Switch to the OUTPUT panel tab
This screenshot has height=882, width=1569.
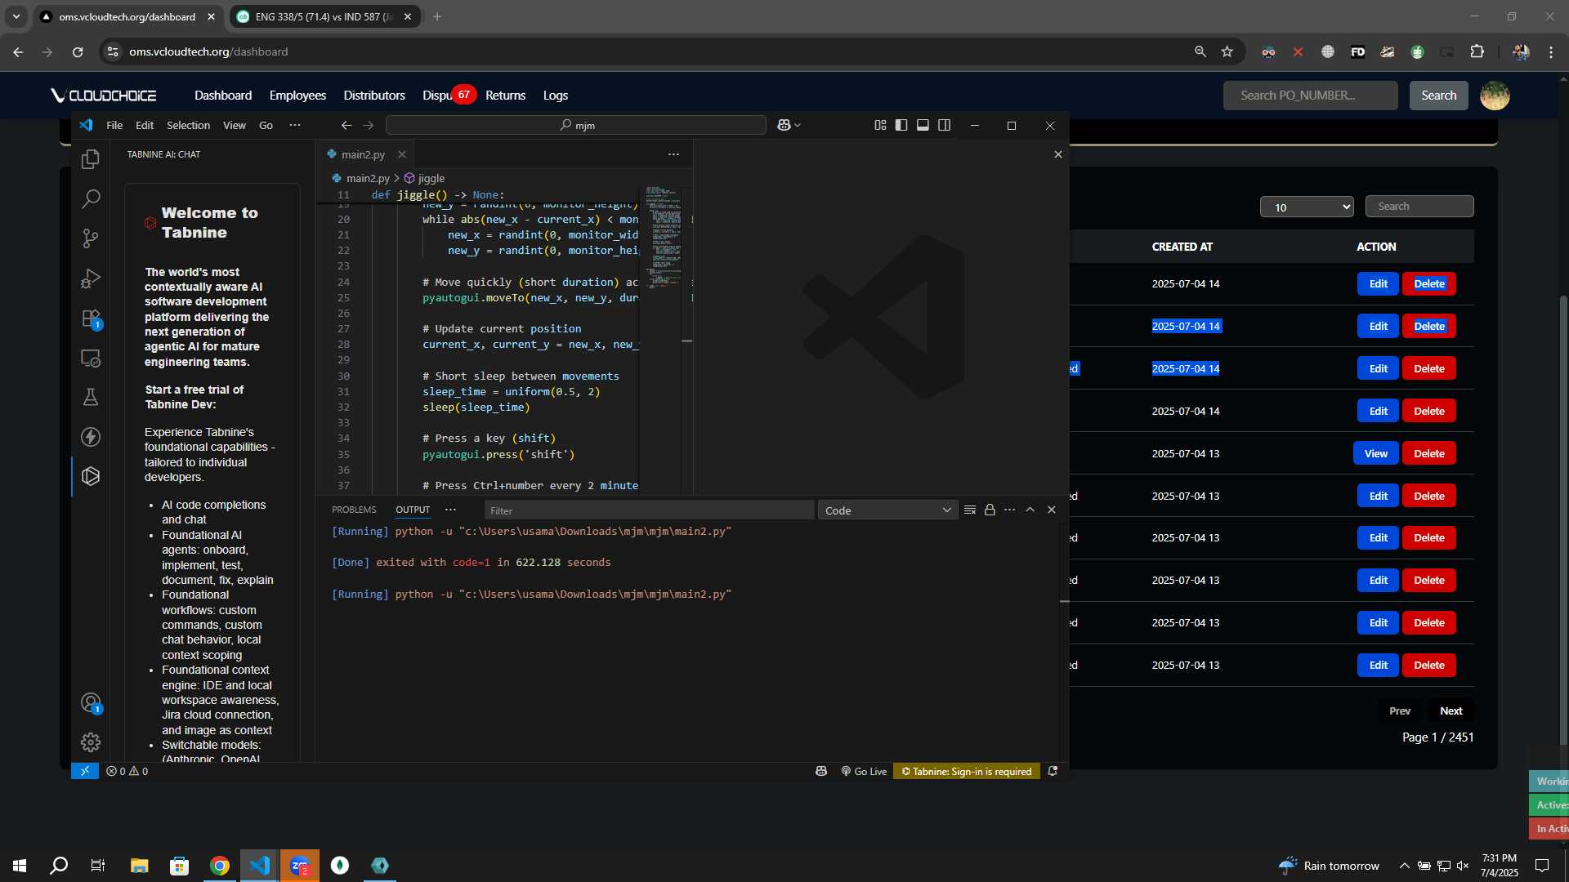(413, 510)
